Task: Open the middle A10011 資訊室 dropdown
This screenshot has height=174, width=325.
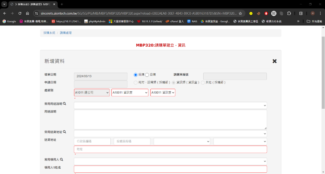Action: point(130,92)
